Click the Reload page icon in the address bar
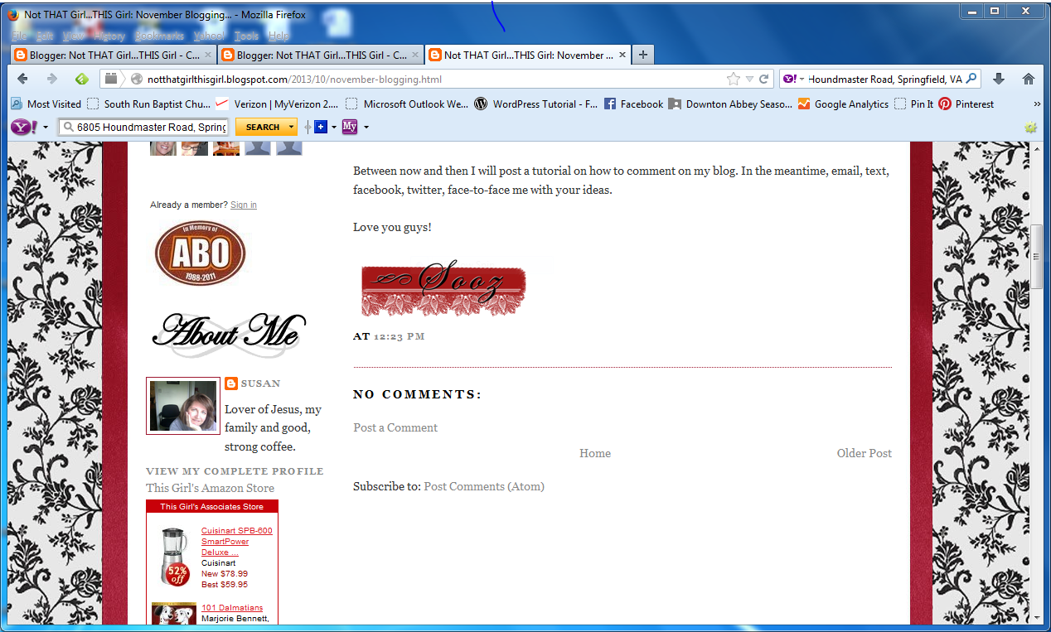The width and height of the screenshot is (1051, 632). (x=763, y=80)
